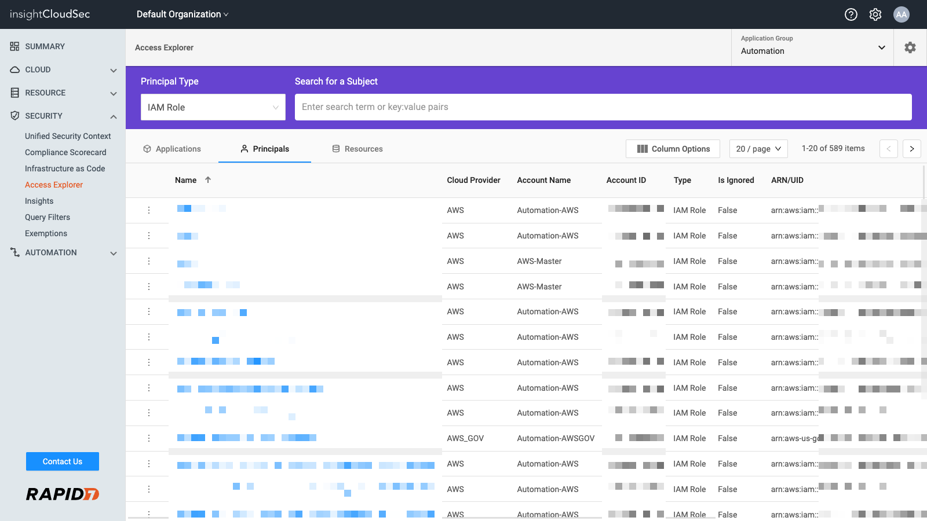Click the Automation-AWSGOV account name cell
This screenshot has width=927, height=521.
556,438
